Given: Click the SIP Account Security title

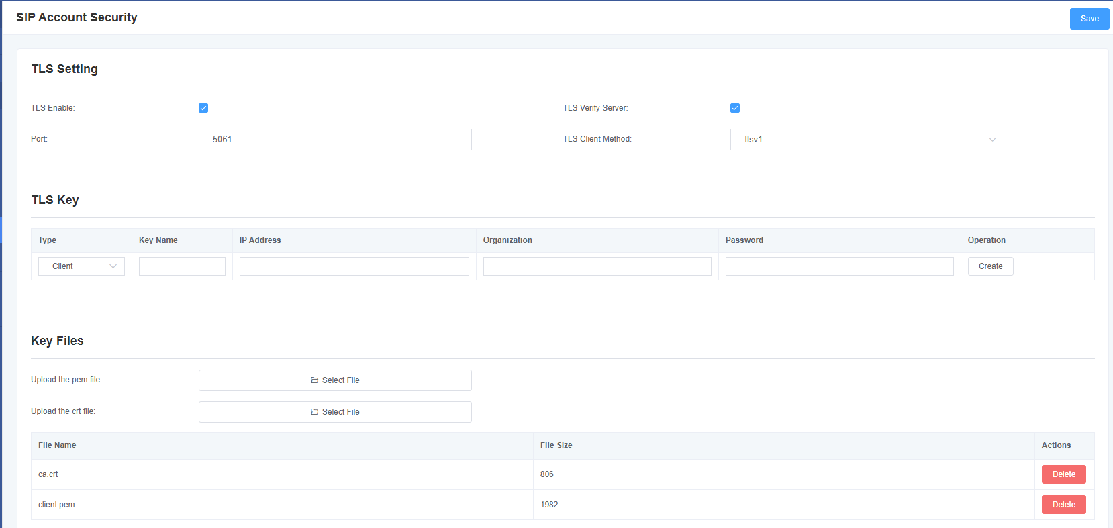Looking at the screenshot, I should click(x=77, y=17).
